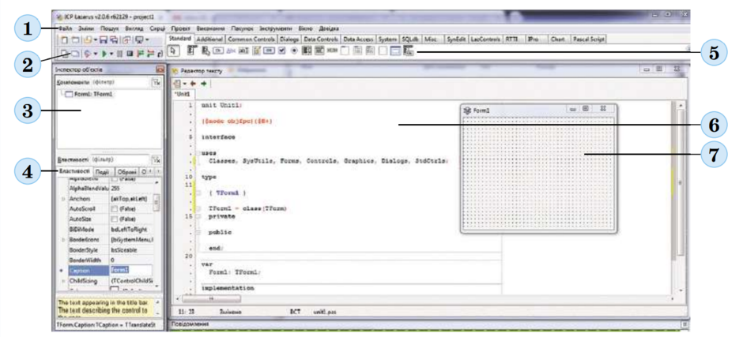The height and width of the screenshot is (337, 743).
Task: Open the build mode dropdown arrow
Action: tap(96, 54)
